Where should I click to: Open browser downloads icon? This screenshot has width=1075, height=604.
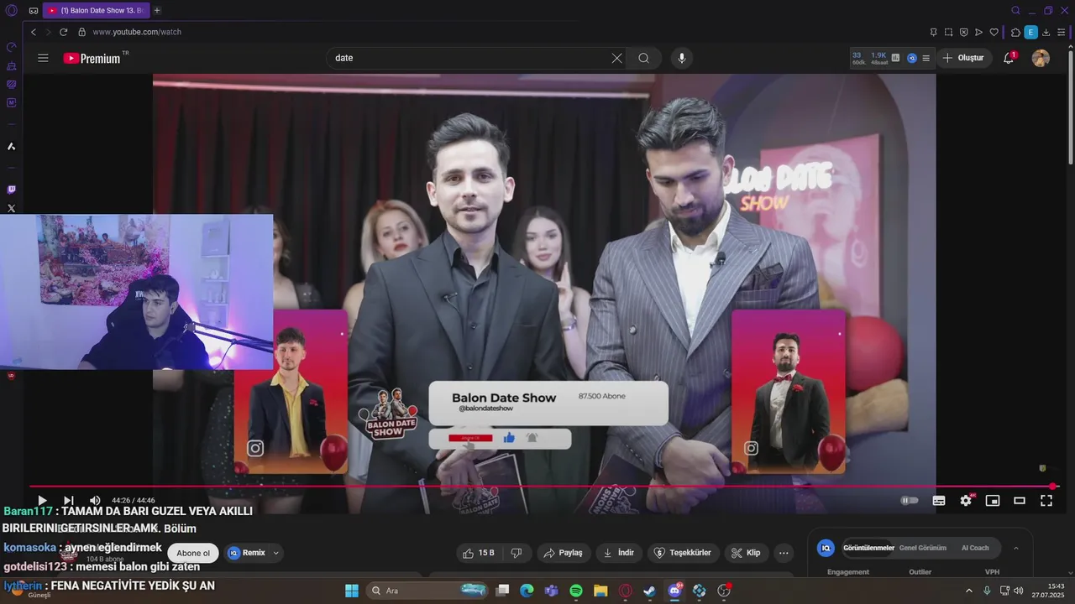[1045, 32]
